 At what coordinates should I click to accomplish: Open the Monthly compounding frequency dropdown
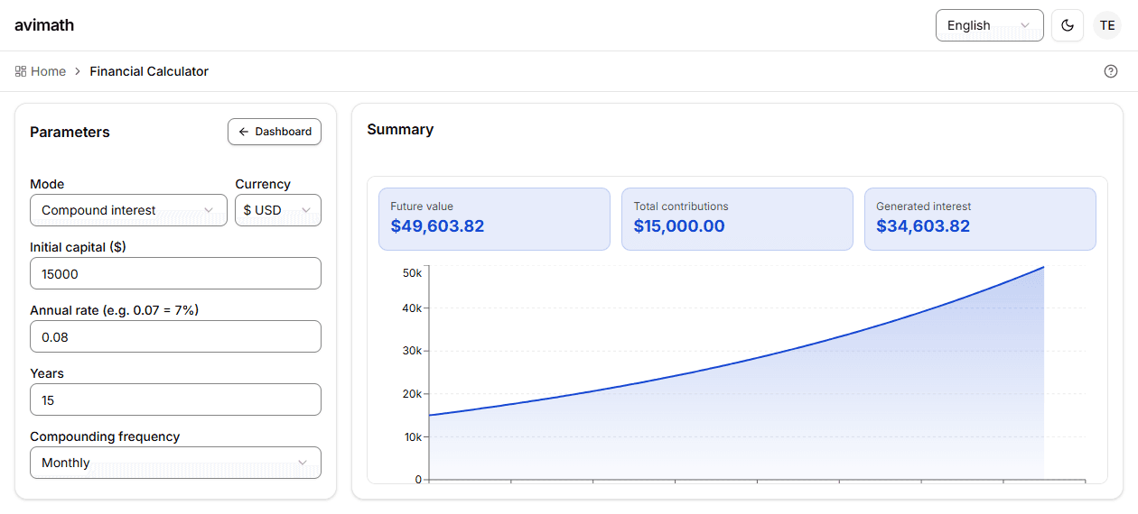click(175, 463)
